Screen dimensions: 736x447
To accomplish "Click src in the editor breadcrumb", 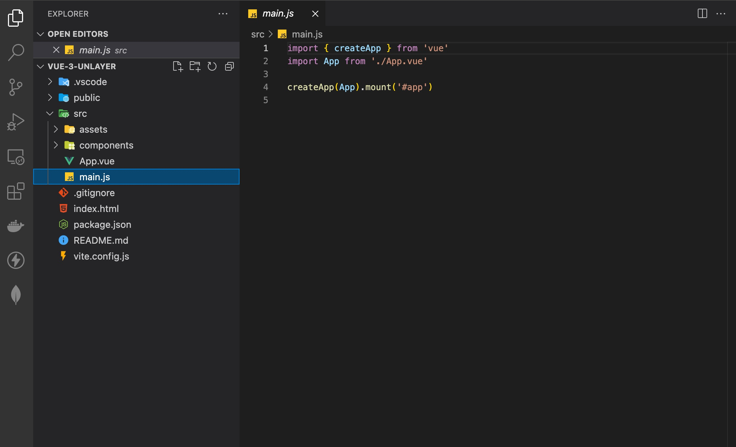I will [258, 34].
